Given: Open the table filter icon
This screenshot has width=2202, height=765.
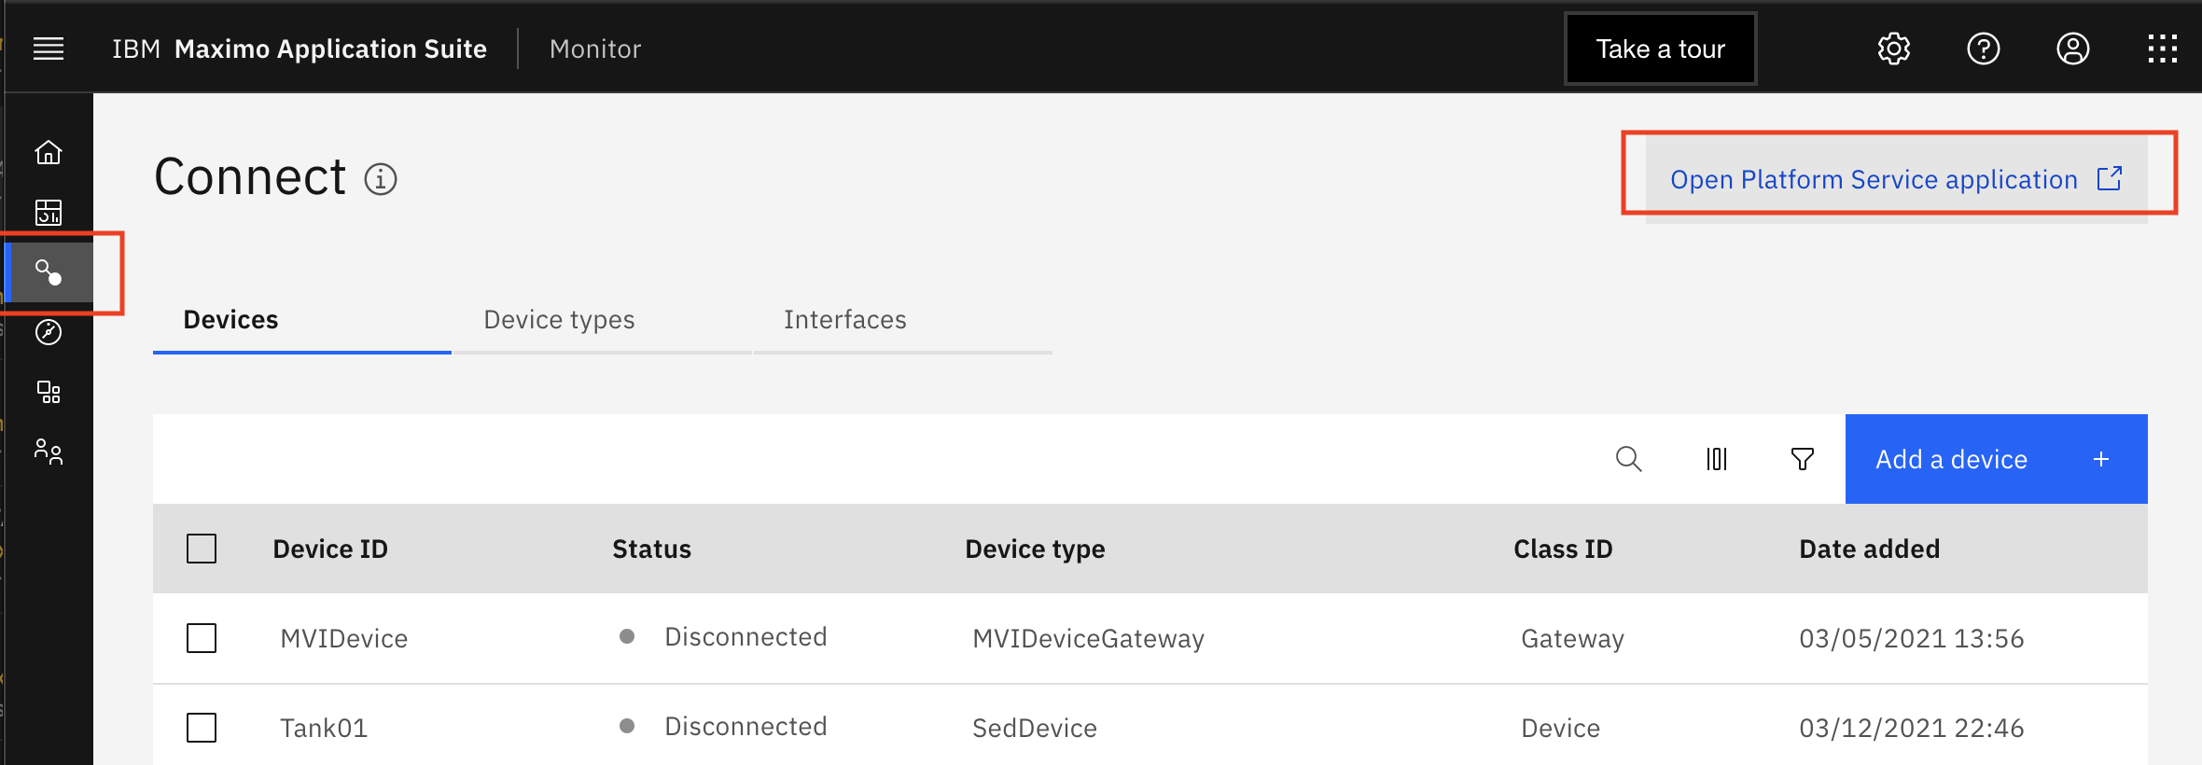Looking at the screenshot, I should click(1803, 459).
